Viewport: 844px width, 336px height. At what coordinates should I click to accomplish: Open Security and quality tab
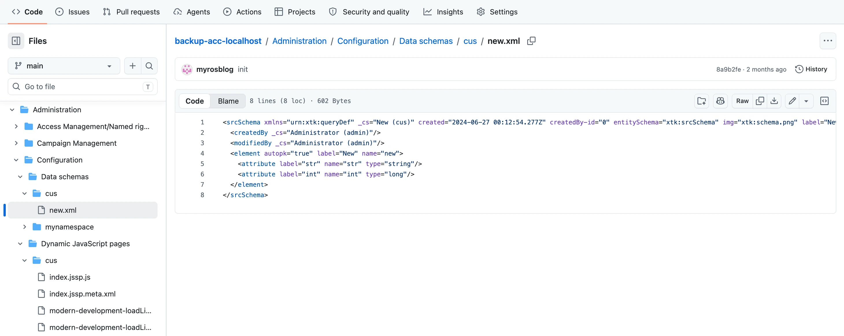pos(369,12)
